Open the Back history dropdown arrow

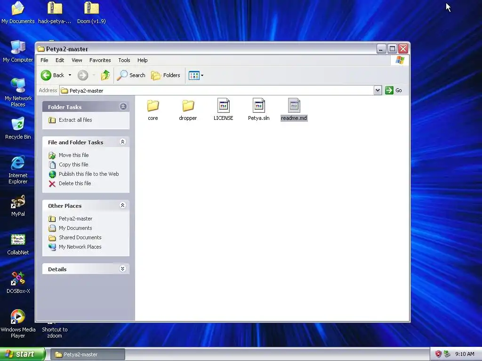pos(70,75)
